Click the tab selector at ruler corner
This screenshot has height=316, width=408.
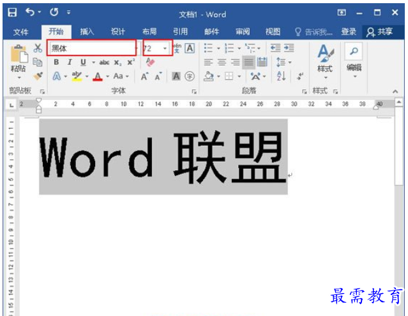point(11,105)
